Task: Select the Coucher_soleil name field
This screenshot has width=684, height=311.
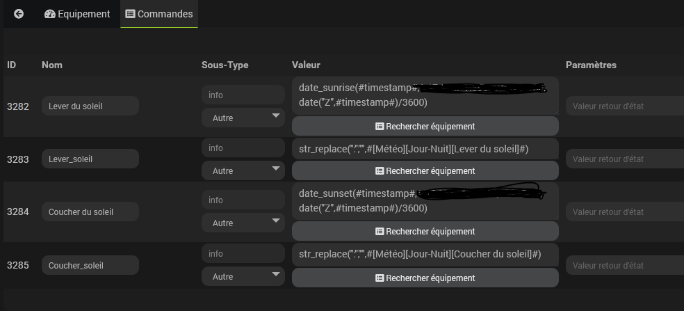Action: click(90, 265)
